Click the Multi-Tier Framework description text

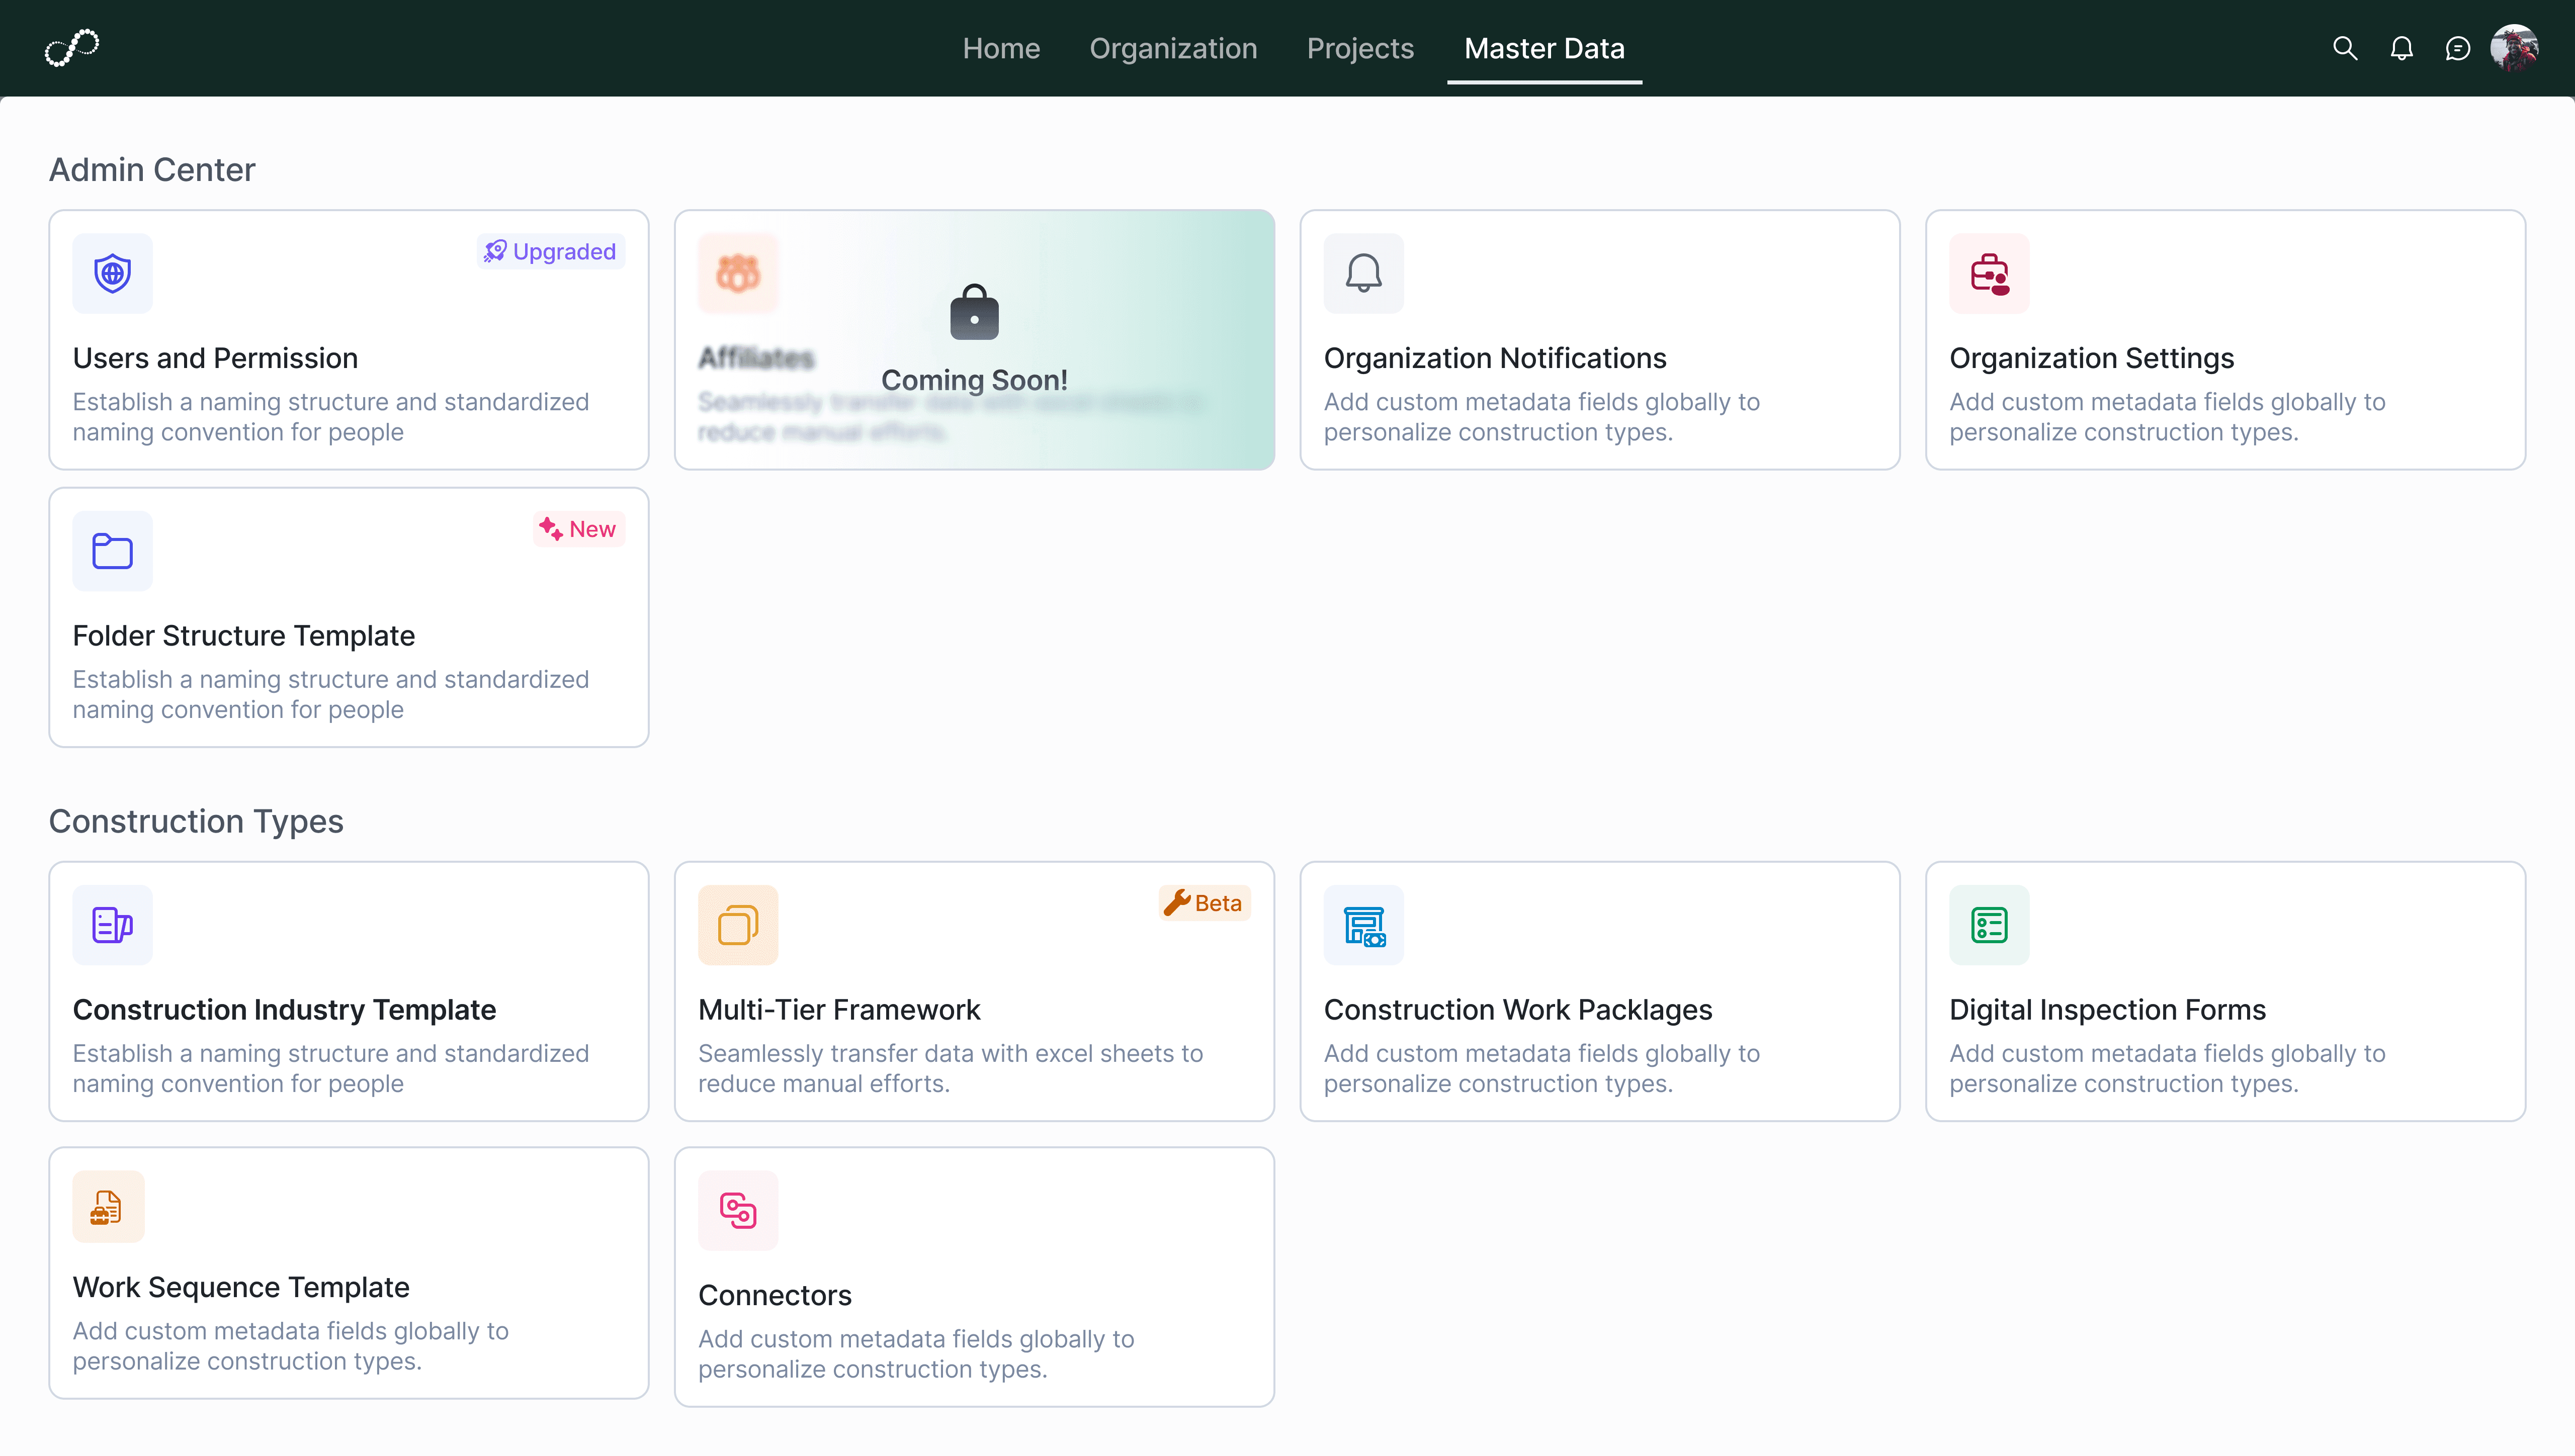pos(950,1068)
